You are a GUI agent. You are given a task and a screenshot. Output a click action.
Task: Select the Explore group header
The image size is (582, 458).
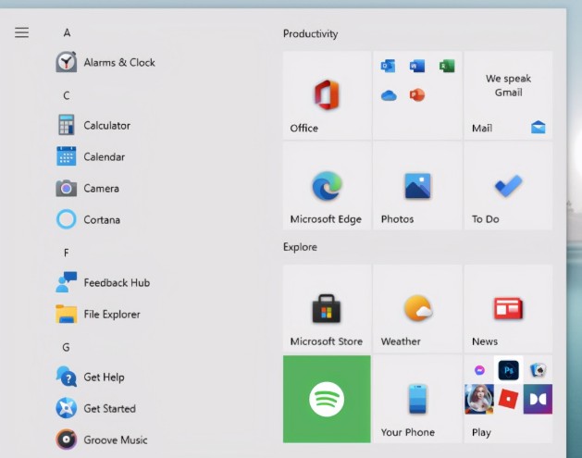point(301,247)
